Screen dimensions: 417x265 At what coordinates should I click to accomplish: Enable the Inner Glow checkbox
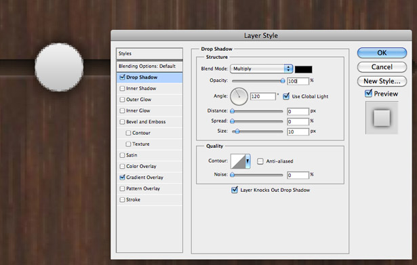click(122, 110)
